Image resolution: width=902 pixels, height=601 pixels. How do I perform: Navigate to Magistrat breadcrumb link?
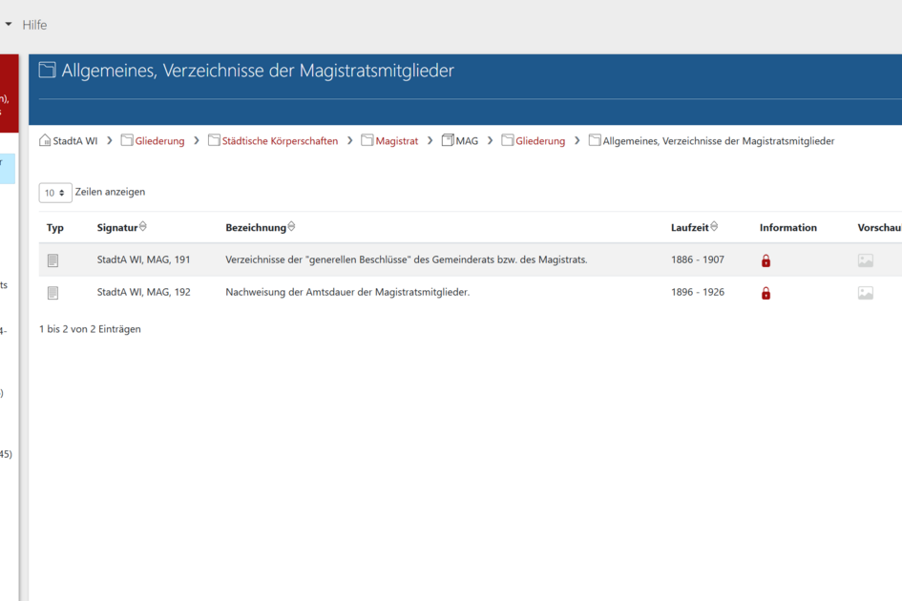396,141
